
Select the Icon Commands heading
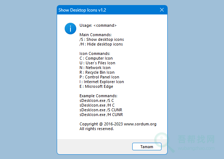coord(95,53)
